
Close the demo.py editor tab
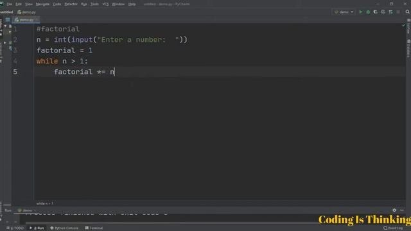[37, 20]
